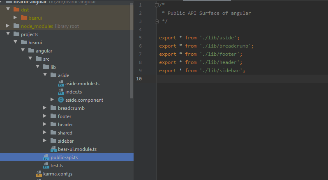328x180 pixels.
Task: Collapse the comment fold marker on line 1
Action: point(157,5)
